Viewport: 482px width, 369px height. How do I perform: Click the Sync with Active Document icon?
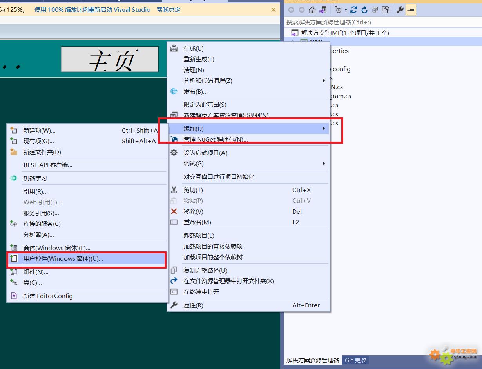pyautogui.click(x=354, y=10)
